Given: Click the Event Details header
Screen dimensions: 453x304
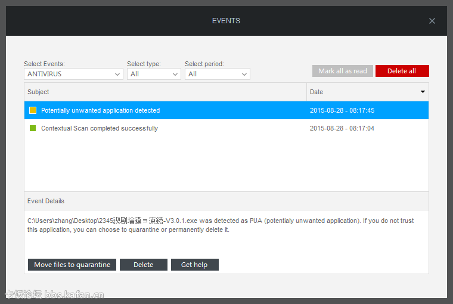Looking at the screenshot, I should (226, 201).
